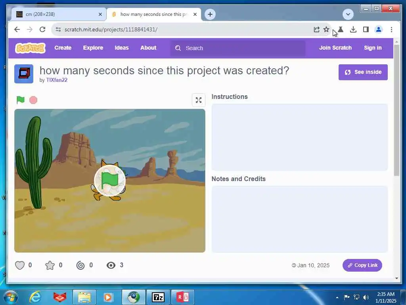Open Internet Explorer from taskbar
406x305 pixels.
coord(35,297)
